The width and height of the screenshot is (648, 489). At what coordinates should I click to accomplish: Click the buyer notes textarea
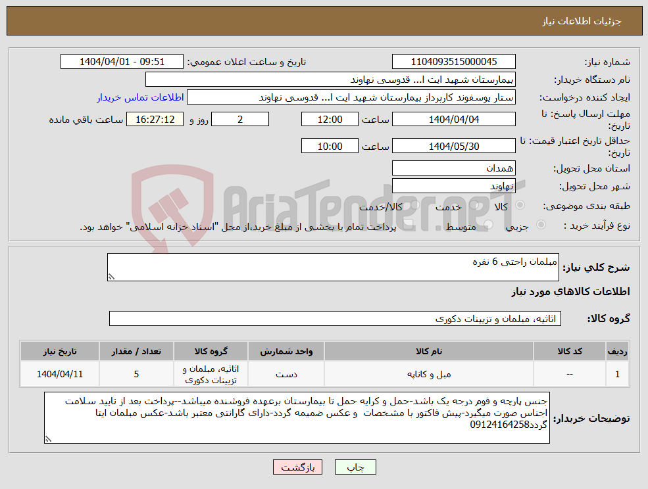pos(297,417)
